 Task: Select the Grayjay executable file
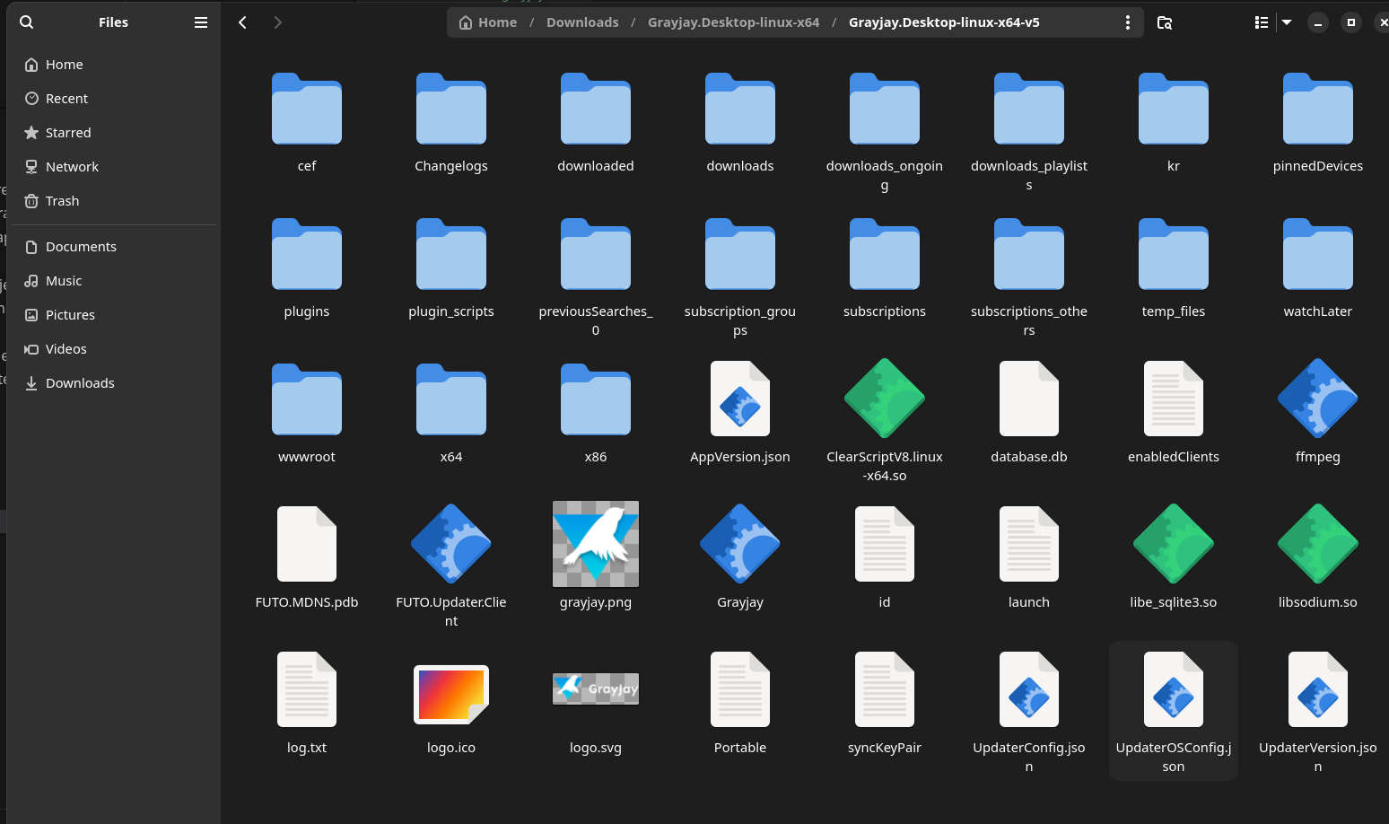pos(740,545)
